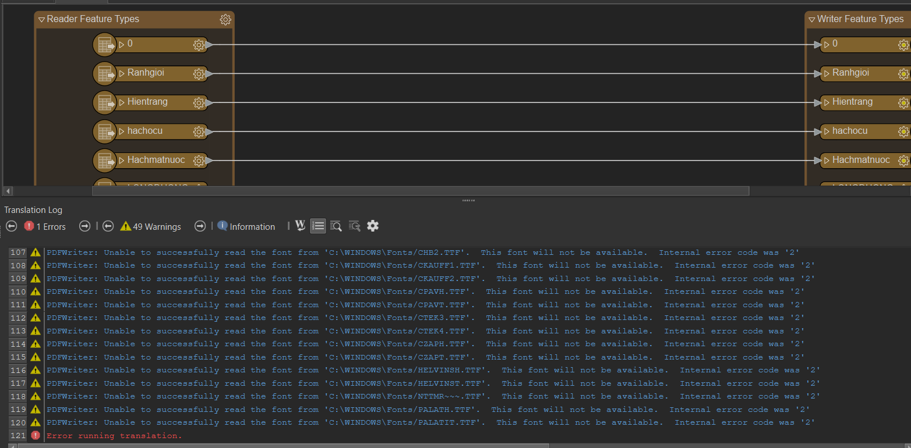The image size is (911, 448).
Task: Select log line 117 about HELVINST.TTF
Action: [x=433, y=383]
